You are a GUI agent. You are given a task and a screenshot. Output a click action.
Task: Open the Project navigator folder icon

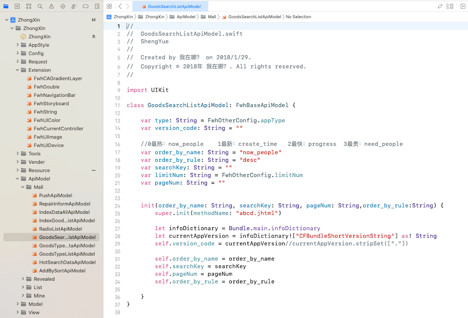pyautogui.click(x=6, y=6)
